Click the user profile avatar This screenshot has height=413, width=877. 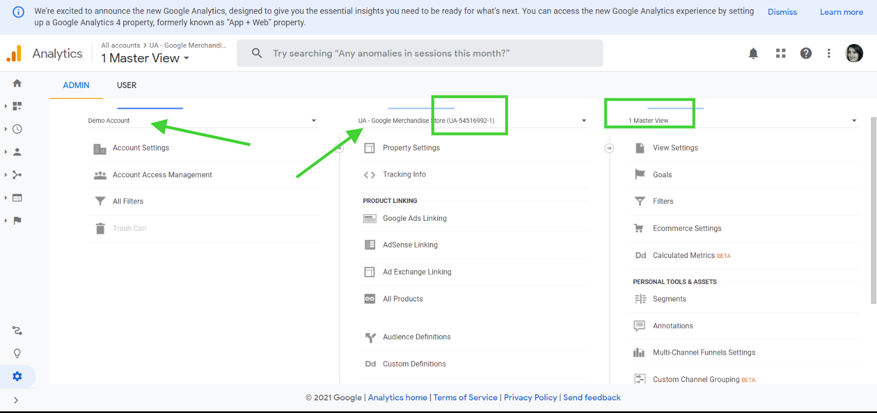coord(854,53)
